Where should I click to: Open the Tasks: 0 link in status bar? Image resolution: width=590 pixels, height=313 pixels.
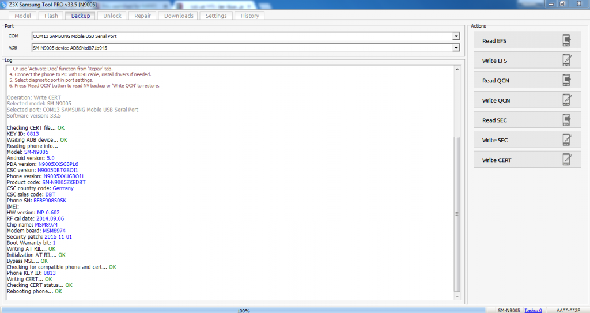[533, 310]
